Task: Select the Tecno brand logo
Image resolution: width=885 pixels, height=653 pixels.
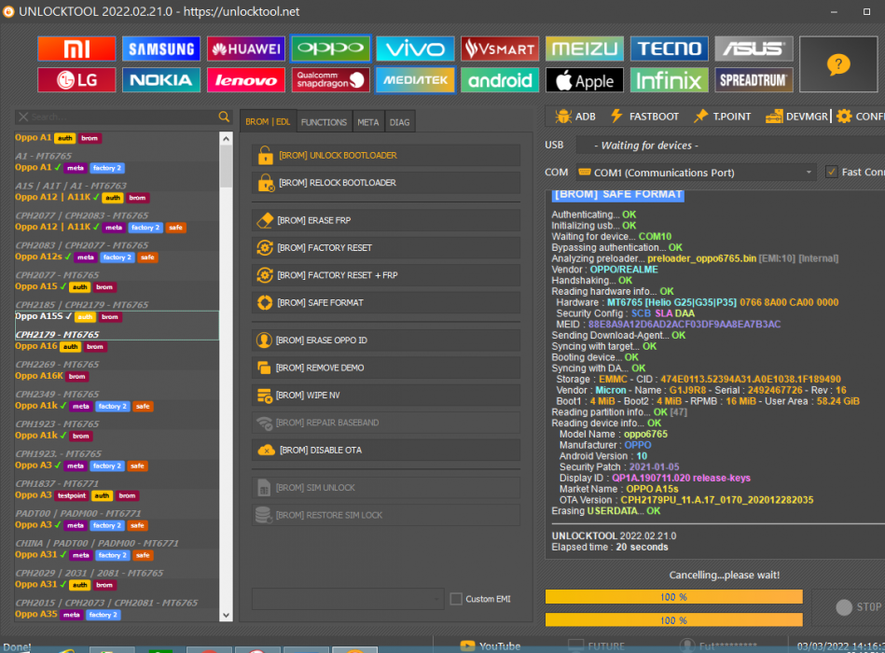Action: (x=669, y=49)
